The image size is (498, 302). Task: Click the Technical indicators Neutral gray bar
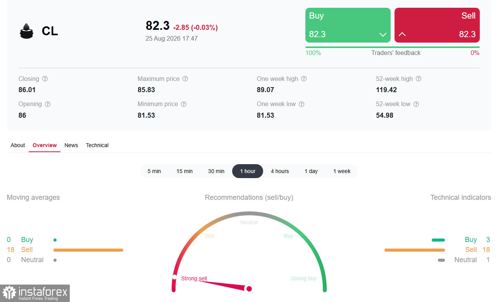click(x=441, y=260)
